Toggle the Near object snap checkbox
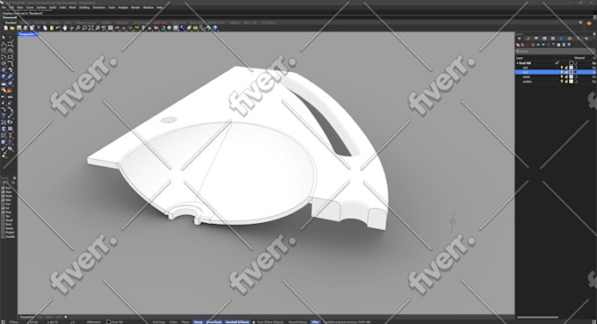The height and width of the screenshot is (324, 597). (x=3, y=192)
